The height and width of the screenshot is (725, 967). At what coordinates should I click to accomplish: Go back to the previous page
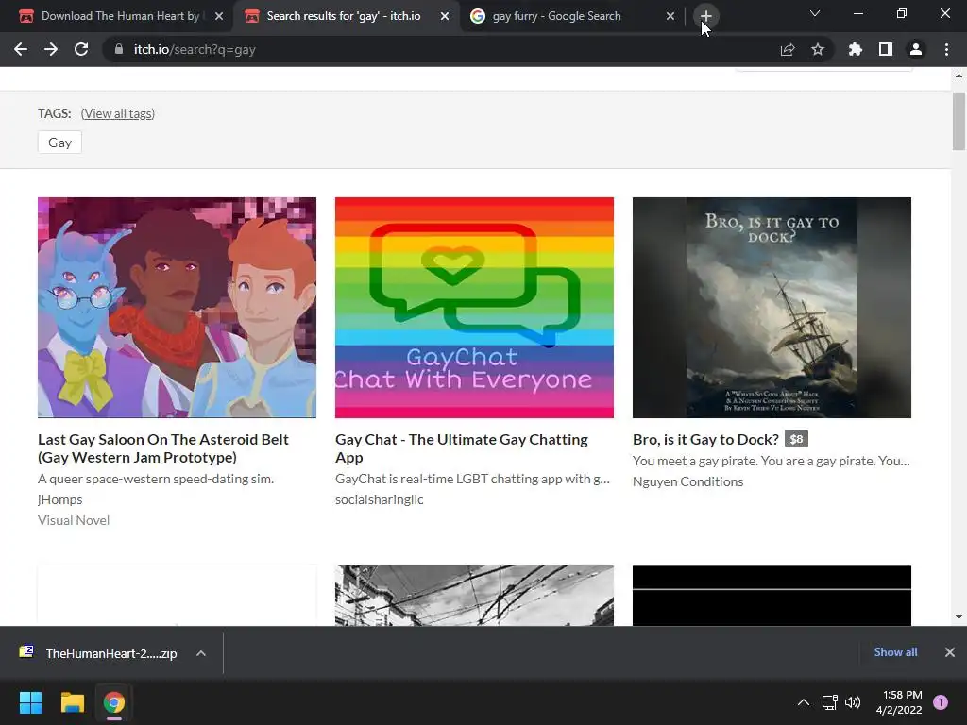(x=21, y=49)
